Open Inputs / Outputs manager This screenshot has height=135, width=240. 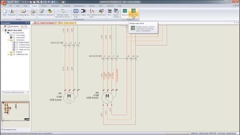coord(116,13)
